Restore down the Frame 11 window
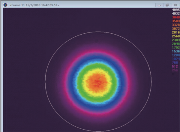Screen dimensions: 180x132 (167, 5)
